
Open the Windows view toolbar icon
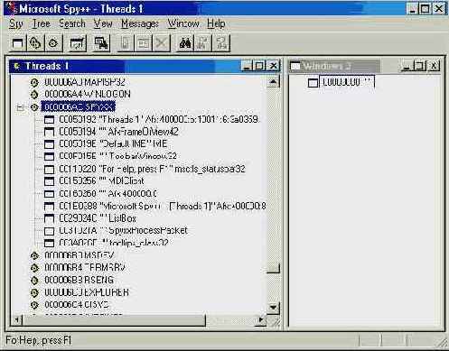[x=17, y=43]
